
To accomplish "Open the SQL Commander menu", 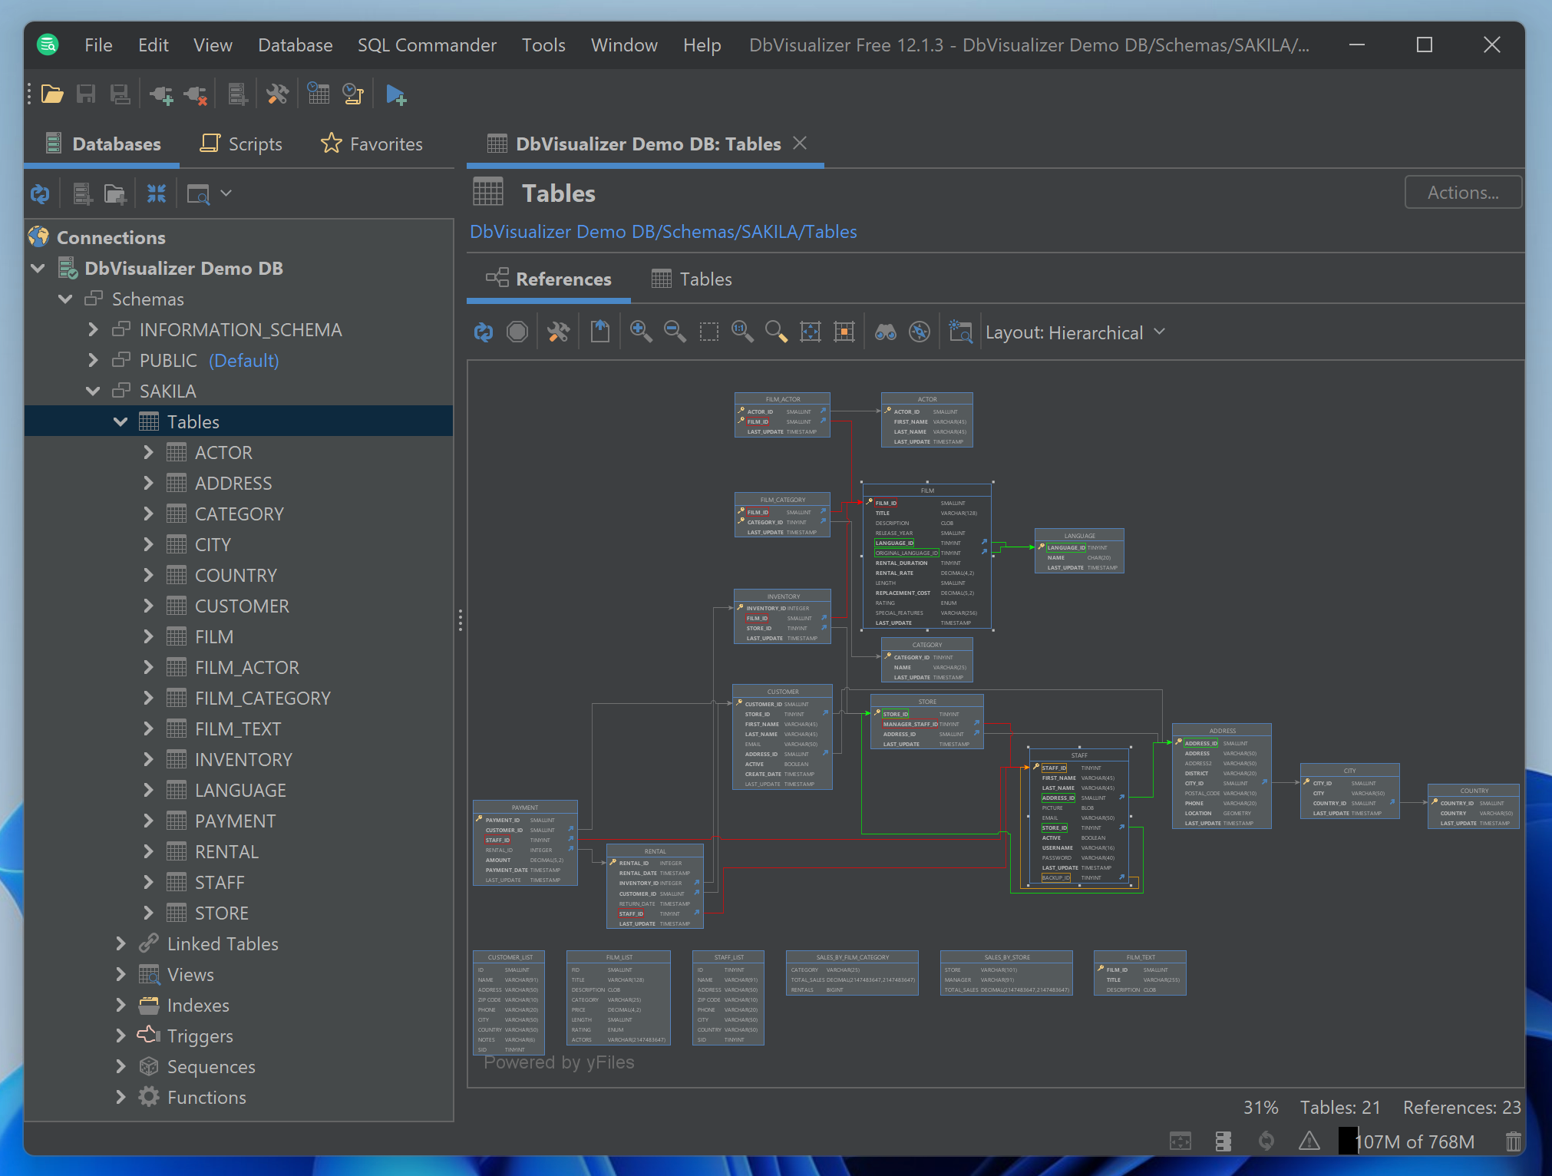I will click(x=427, y=45).
